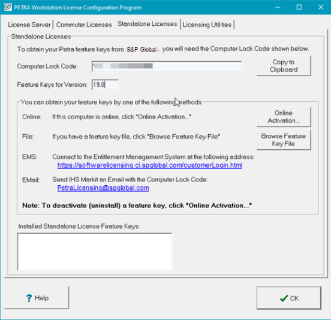This screenshot has width=331, height=320.
Task: Open the softwarelicensing customerLogin link
Action: pos(150,165)
